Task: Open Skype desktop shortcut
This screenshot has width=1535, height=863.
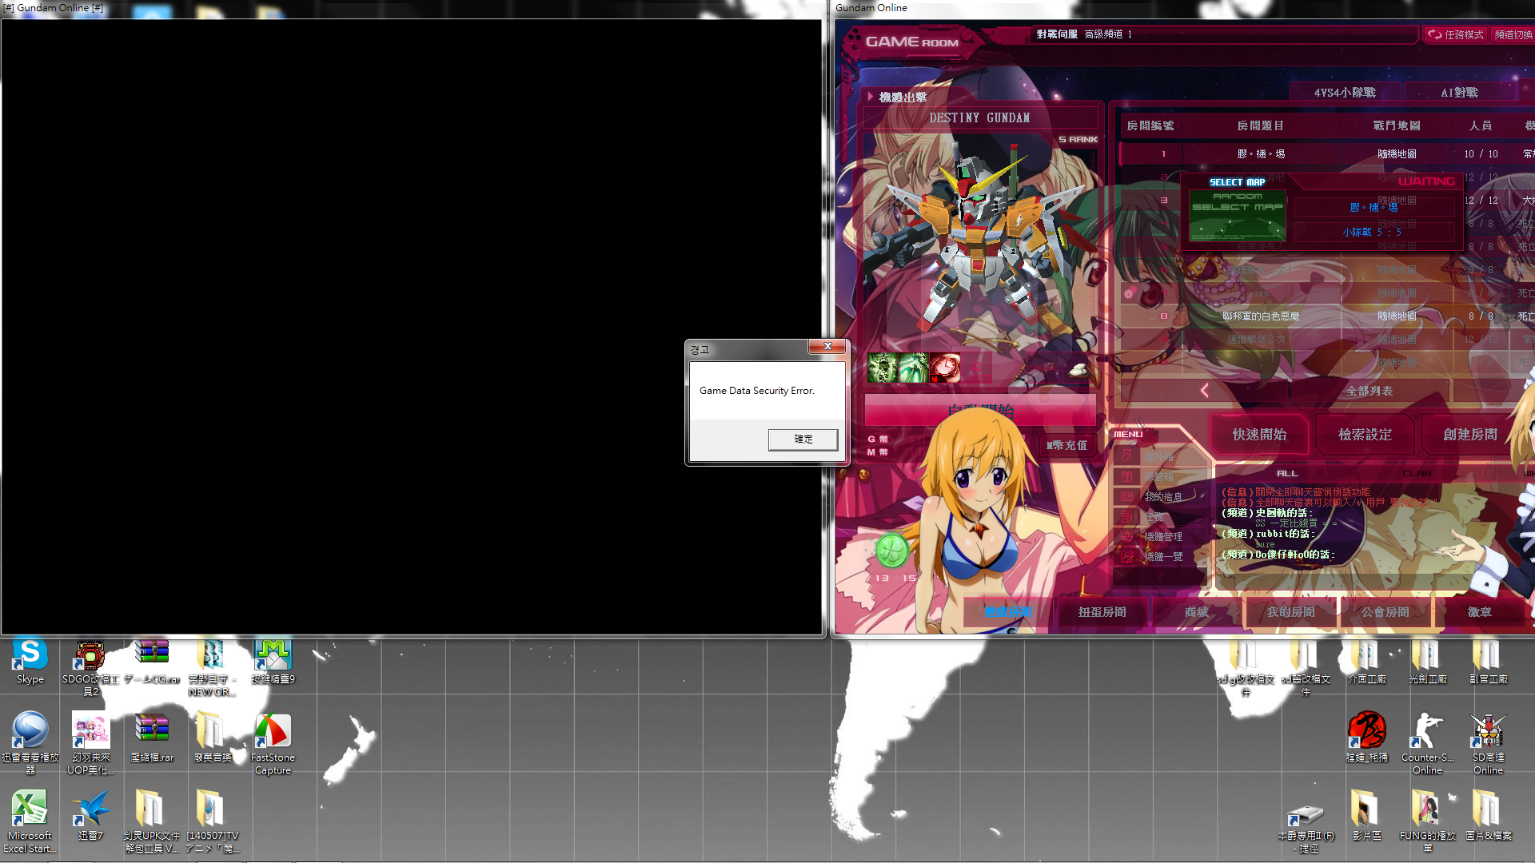Action: pyautogui.click(x=30, y=655)
